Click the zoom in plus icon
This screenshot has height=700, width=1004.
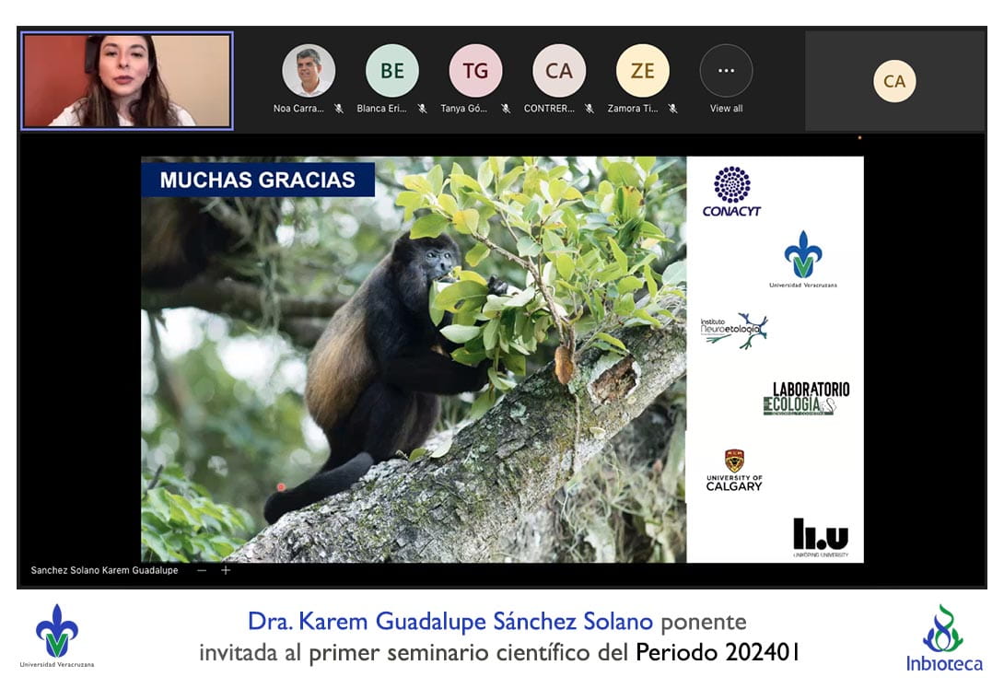pyautogui.click(x=226, y=570)
